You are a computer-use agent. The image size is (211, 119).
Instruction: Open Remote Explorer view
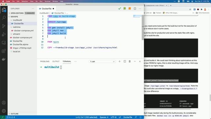pyautogui.click(x=4, y=43)
